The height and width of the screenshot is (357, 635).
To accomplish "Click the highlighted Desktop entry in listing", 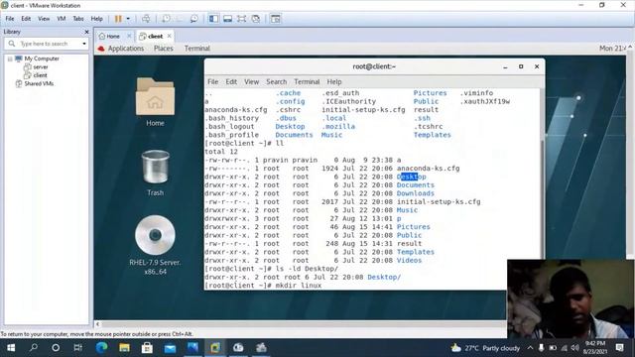I will 411,177.
